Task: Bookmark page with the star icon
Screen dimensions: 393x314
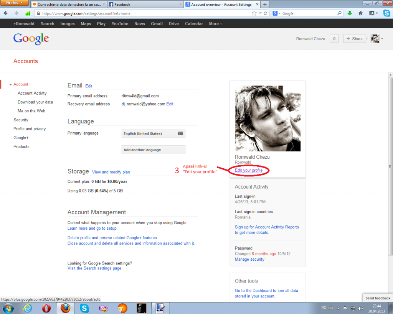Action: pyautogui.click(x=254, y=13)
